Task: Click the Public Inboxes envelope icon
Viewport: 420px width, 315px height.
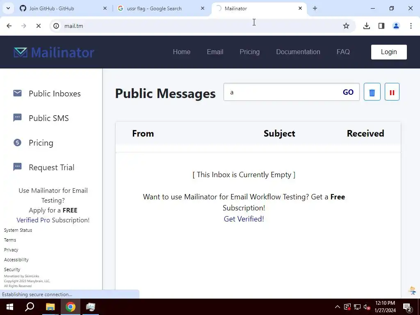Action: click(17, 93)
